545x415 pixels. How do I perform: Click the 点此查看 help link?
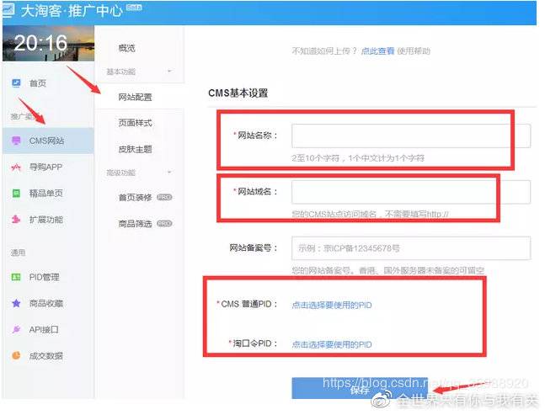[x=377, y=51]
